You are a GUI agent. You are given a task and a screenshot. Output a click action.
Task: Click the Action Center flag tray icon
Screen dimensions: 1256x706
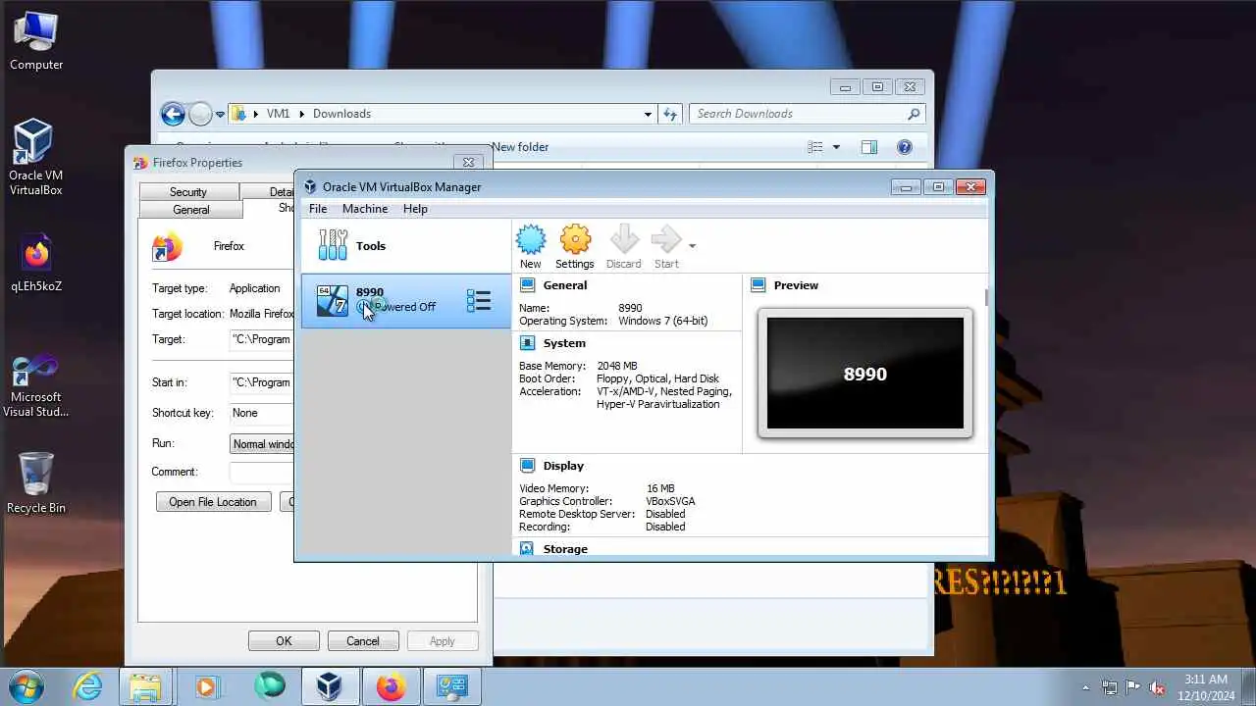(x=1133, y=687)
